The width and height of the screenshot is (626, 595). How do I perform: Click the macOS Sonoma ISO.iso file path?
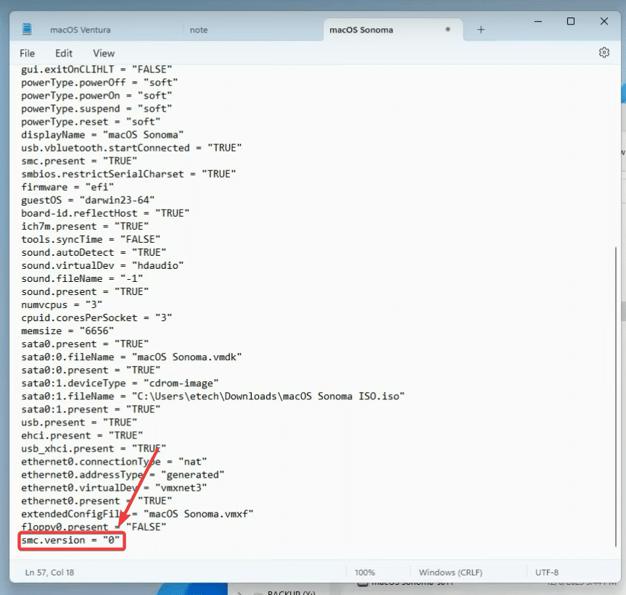coord(268,396)
